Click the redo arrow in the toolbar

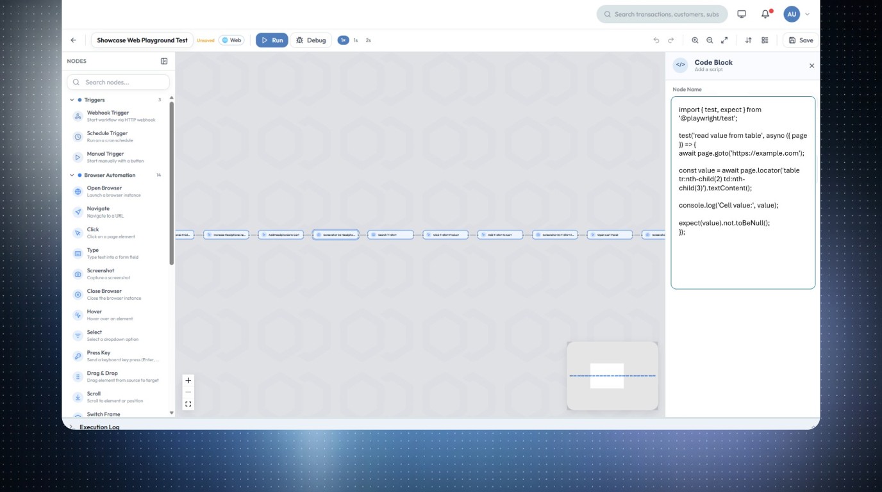(671, 40)
